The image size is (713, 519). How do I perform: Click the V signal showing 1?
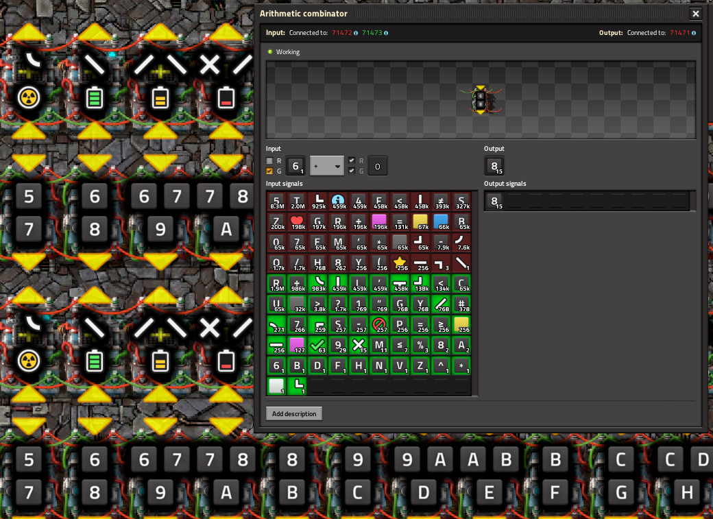[x=400, y=365]
